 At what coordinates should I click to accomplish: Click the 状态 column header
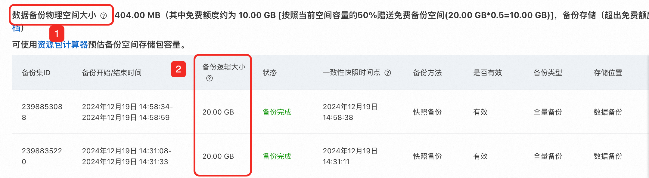click(x=269, y=73)
